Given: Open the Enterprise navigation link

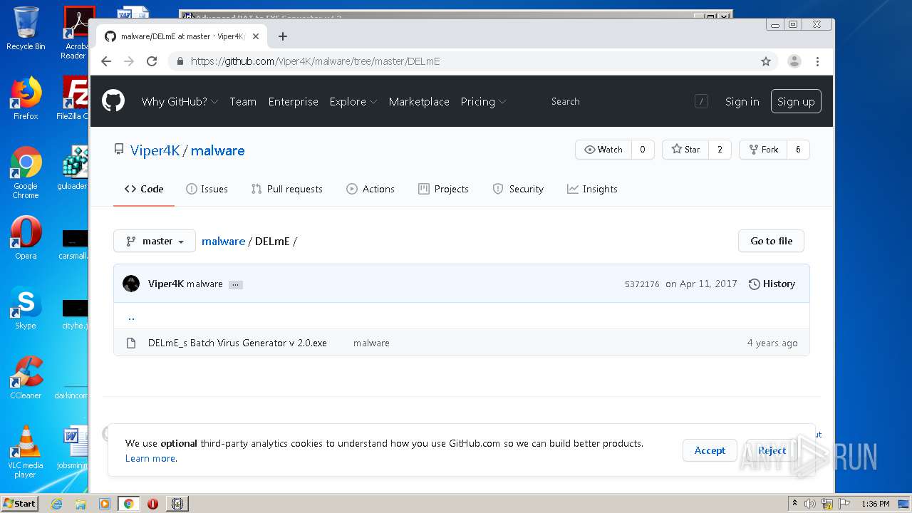Looking at the screenshot, I should pyautogui.click(x=293, y=102).
